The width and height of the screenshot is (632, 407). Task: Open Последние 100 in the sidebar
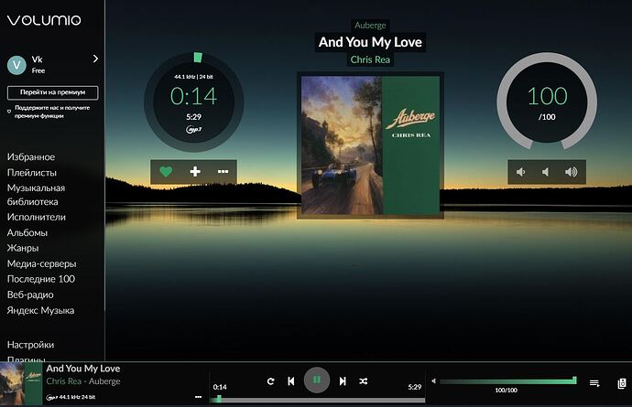(41, 279)
